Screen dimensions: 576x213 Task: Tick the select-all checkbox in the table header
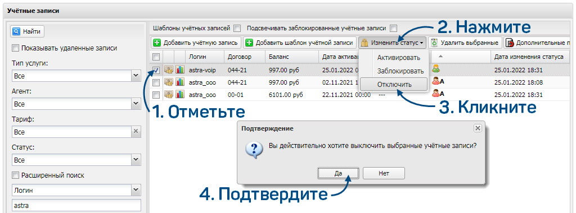point(156,57)
